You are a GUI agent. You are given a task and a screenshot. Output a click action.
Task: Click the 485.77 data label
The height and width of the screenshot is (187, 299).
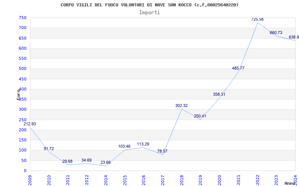pyautogui.click(x=238, y=68)
